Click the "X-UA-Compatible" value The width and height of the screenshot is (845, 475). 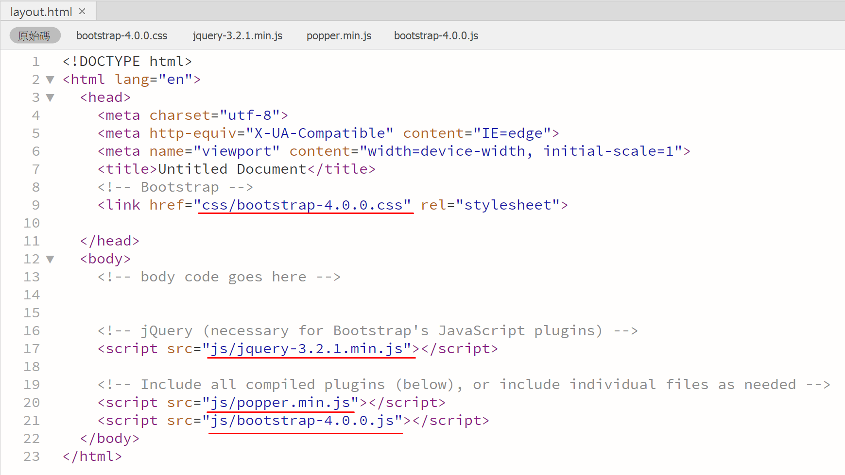[x=320, y=133]
